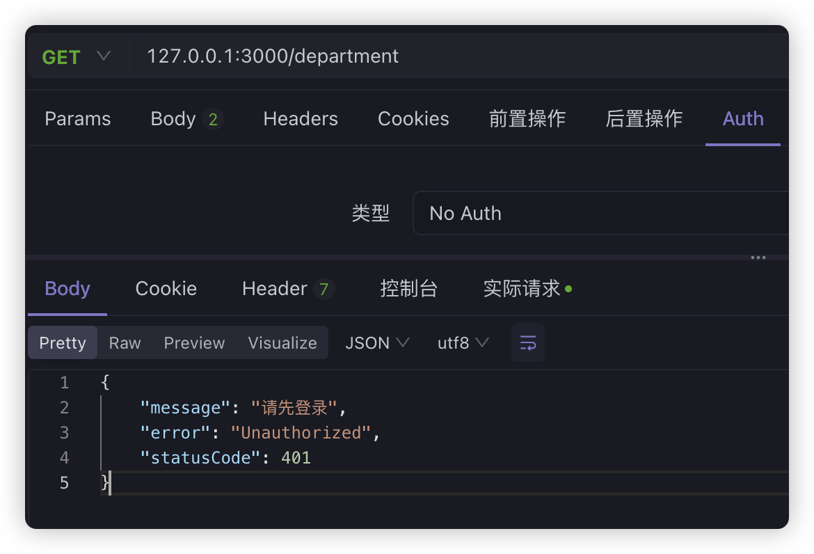Choose the Visualize view mode

pos(282,343)
